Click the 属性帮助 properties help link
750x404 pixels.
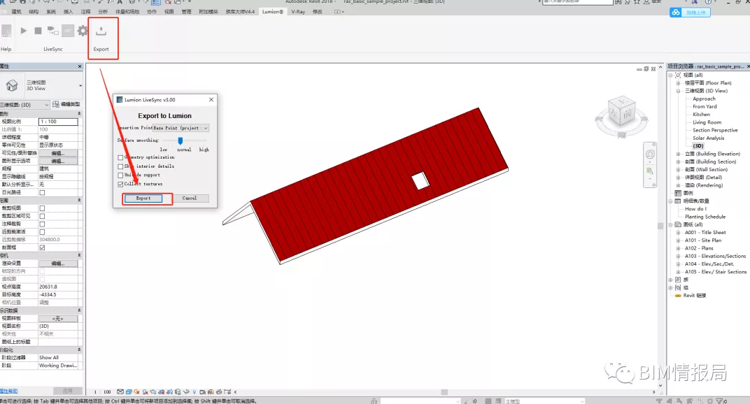click(9, 391)
